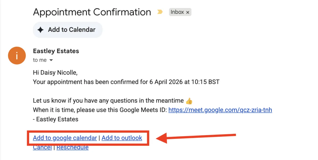Expand recipient details arrow next to "to me"

click(51, 60)
